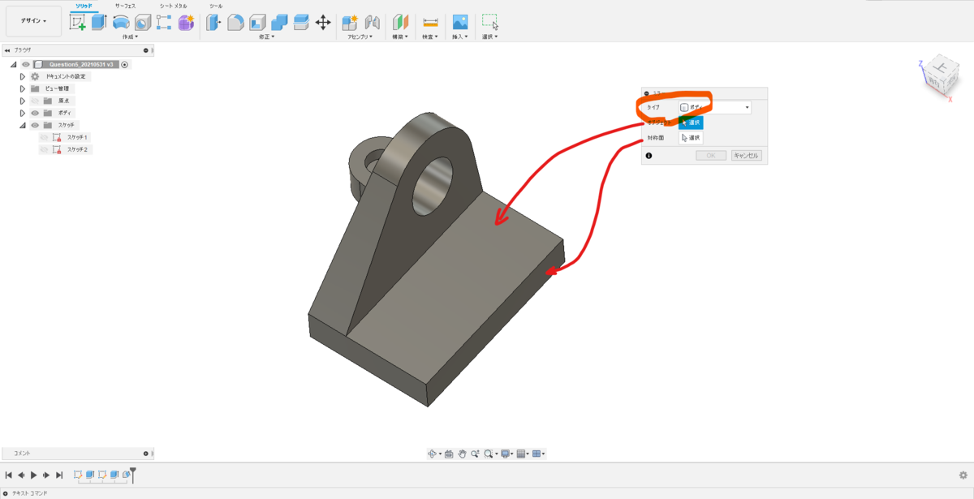Image resolution: width=974 pixels, height=499 pixels.
Task: Toggle visibility of the ボディ folder
Action: point(35,113)
